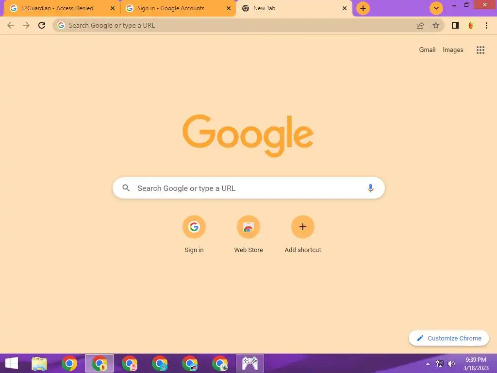Go forward with the arrow button
This screenshot has width=497, height=373.
click(26, 25)
